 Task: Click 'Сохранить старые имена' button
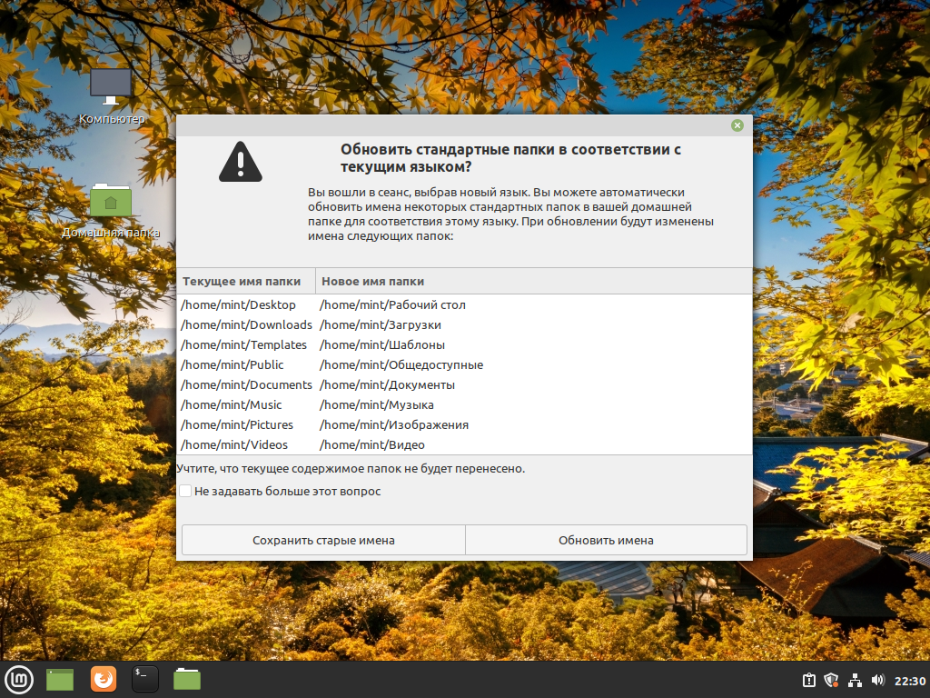[323, 540]
